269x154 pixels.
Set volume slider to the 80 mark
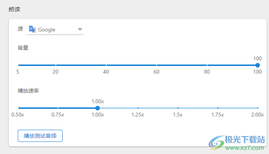207,65
